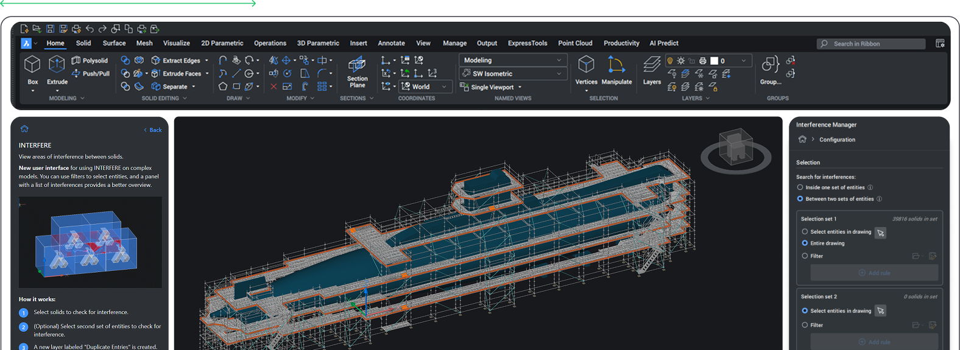Select the Box solid tool
This screenshot has width=960, height=350.
pyautogui.click(x=32, y=65)
